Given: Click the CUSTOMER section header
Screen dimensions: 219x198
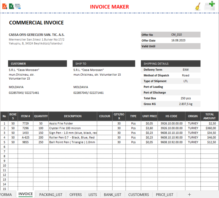Looking at the screenshot, I should coord(37,64).
